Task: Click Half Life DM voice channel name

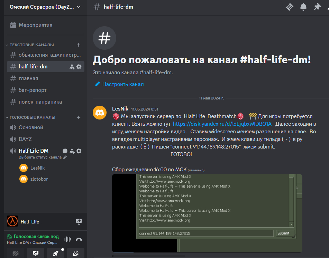Action: 34,151
